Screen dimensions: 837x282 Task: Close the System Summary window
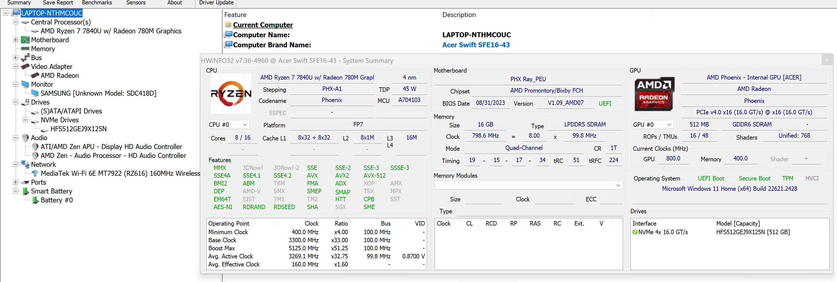[827, 60]
